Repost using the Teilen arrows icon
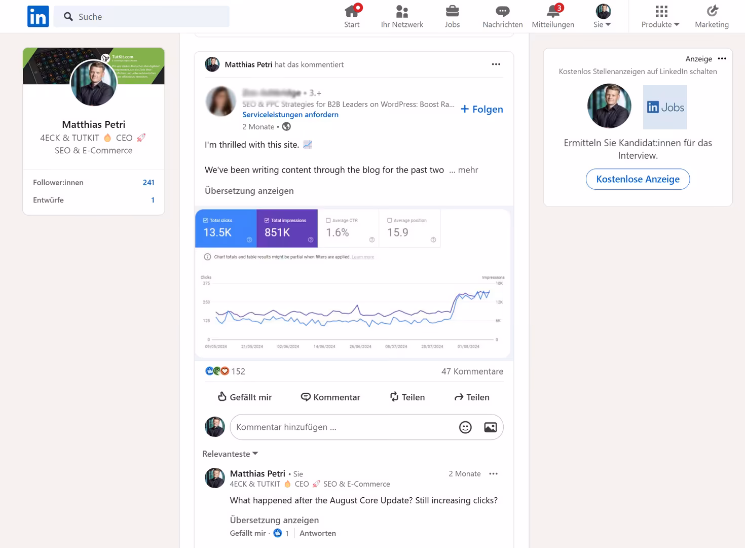 pos(407,397)
